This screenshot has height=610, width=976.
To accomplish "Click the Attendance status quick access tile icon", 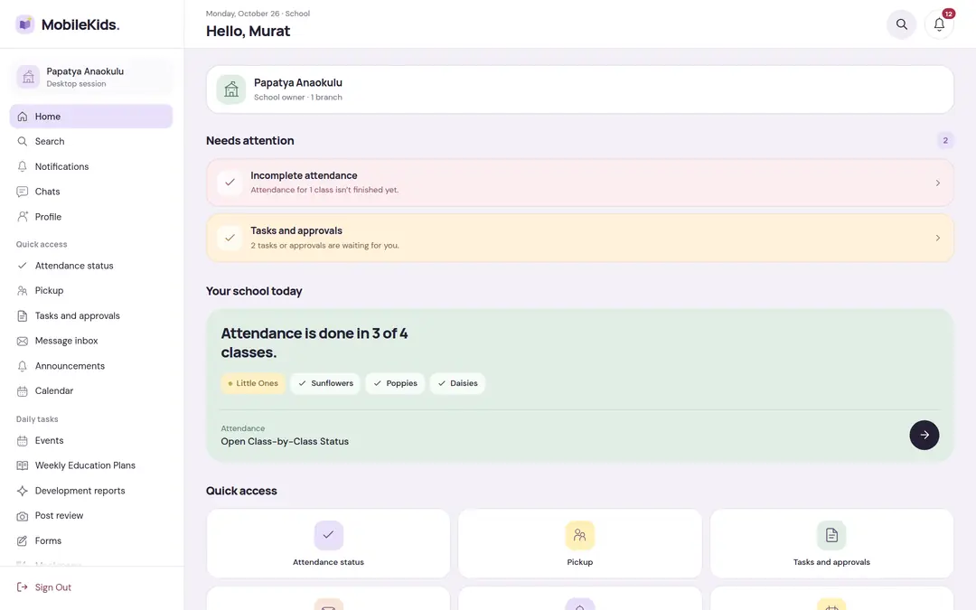I will pyautogui.click(x=328, y=535).
